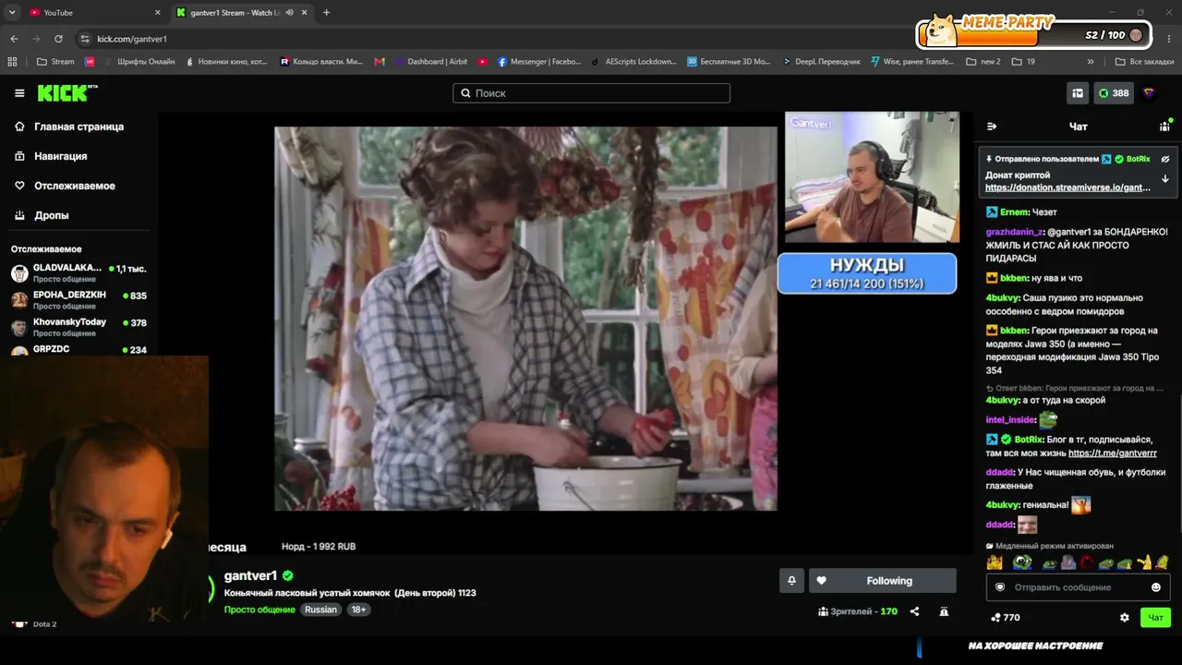Share the stream via share icon

914,611
